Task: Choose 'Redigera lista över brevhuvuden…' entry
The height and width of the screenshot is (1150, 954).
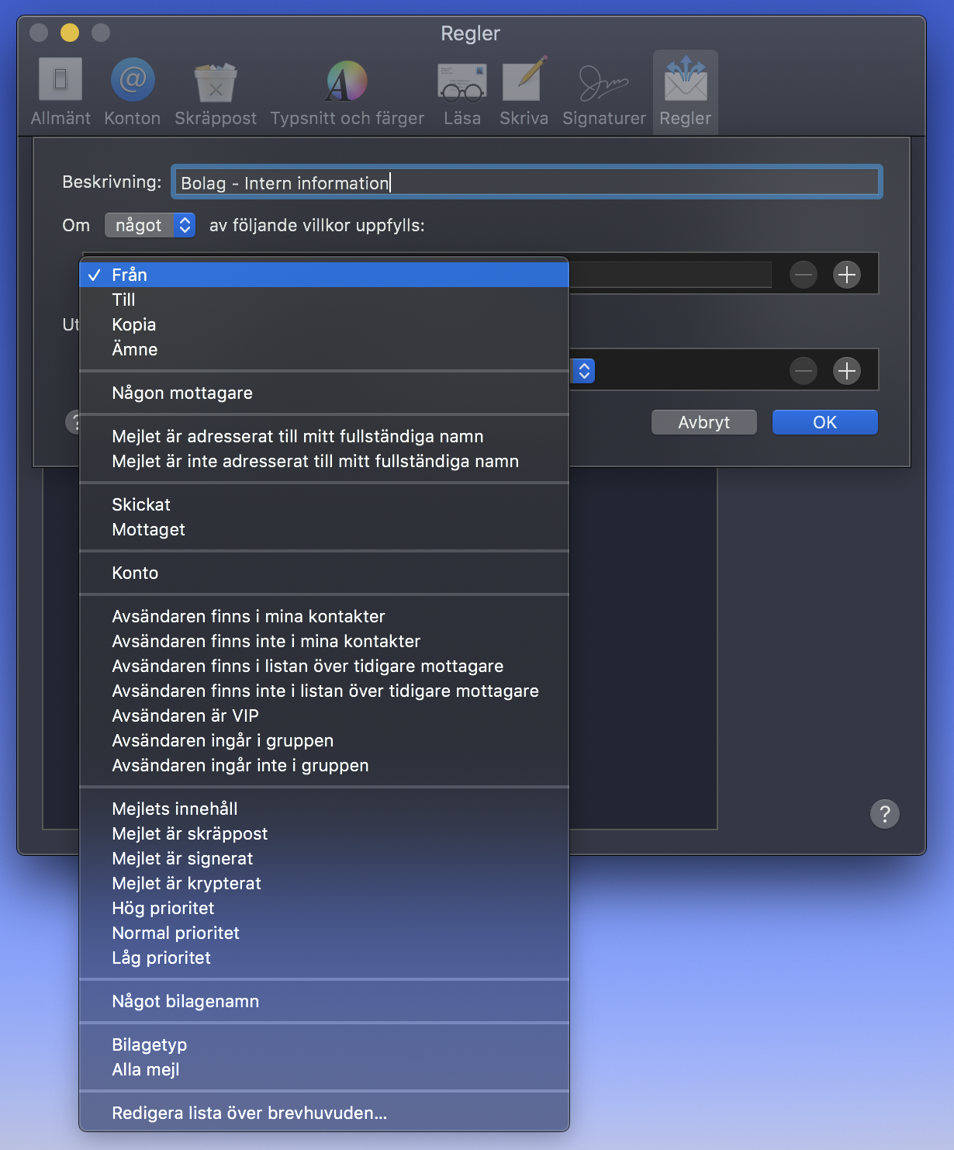Action: coord(249,1114)
